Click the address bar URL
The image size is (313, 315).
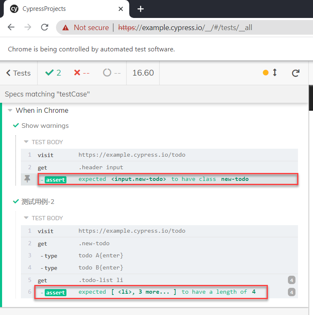185,28
